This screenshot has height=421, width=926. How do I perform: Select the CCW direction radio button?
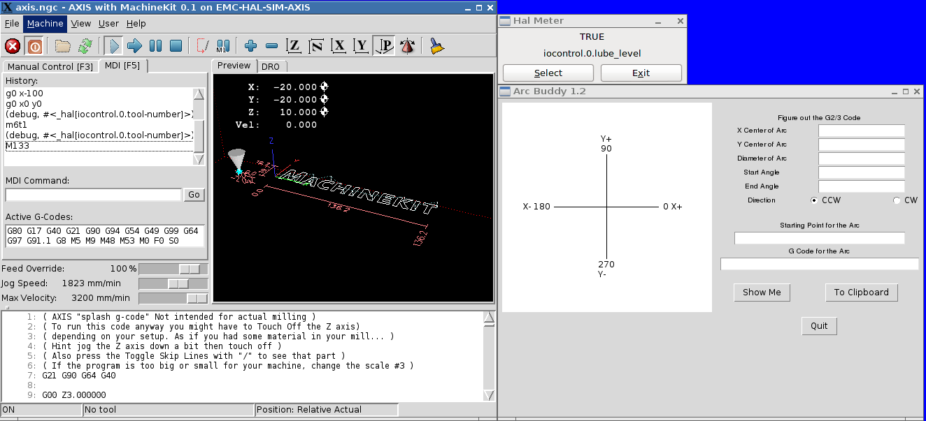(x=814, y=200)
